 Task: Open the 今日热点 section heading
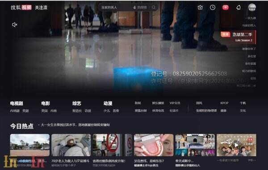point(22,126)
